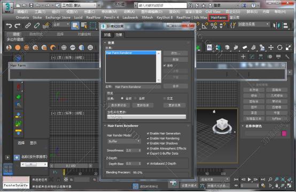This screenshot has width=296, height=192.
Task: Collapse the Hair Farm Renderer rollout
Action: point(105,126)
